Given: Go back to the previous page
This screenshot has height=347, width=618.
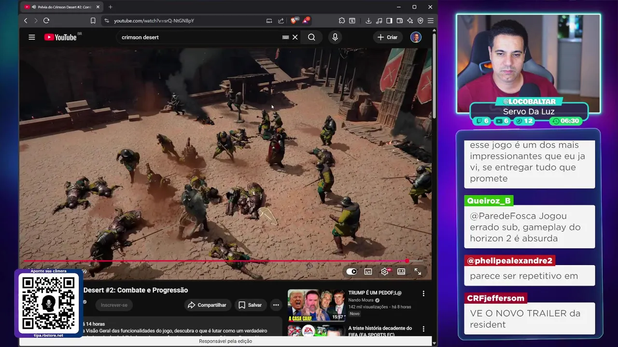Looking at the screenshot, I should pyautogui.click(x=26, y=21).
